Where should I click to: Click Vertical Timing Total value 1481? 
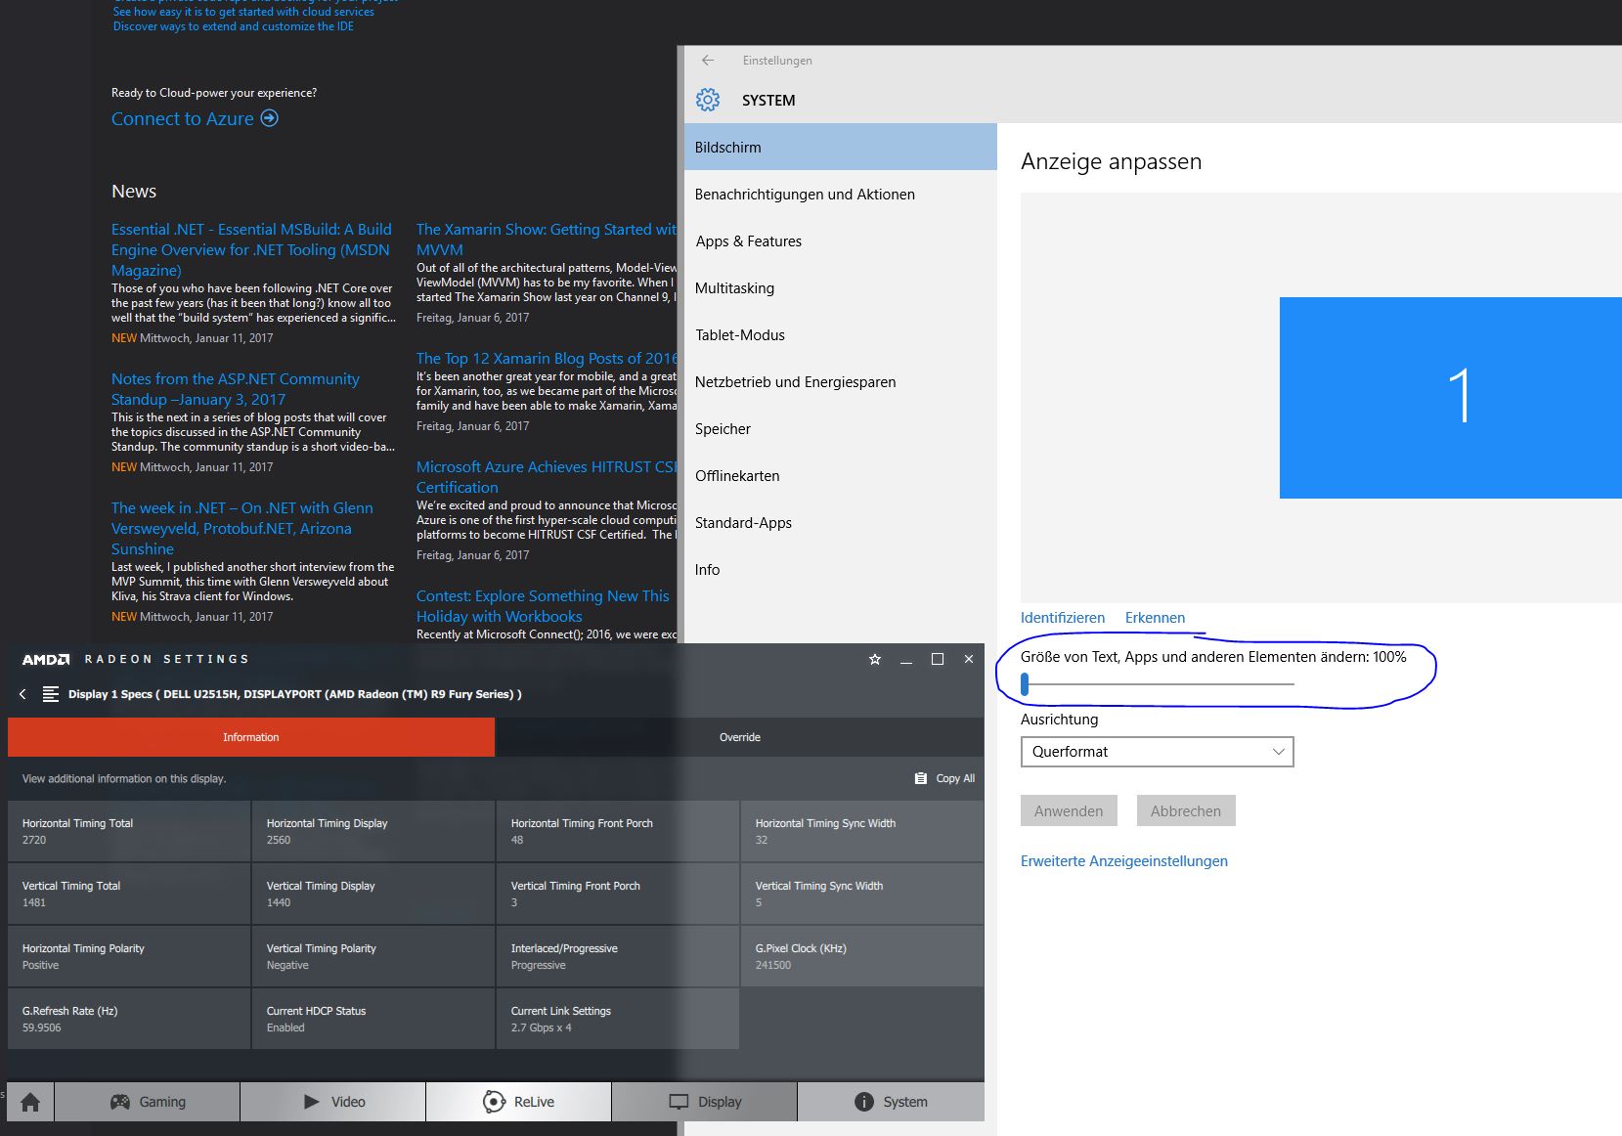(x=34, y=902)
